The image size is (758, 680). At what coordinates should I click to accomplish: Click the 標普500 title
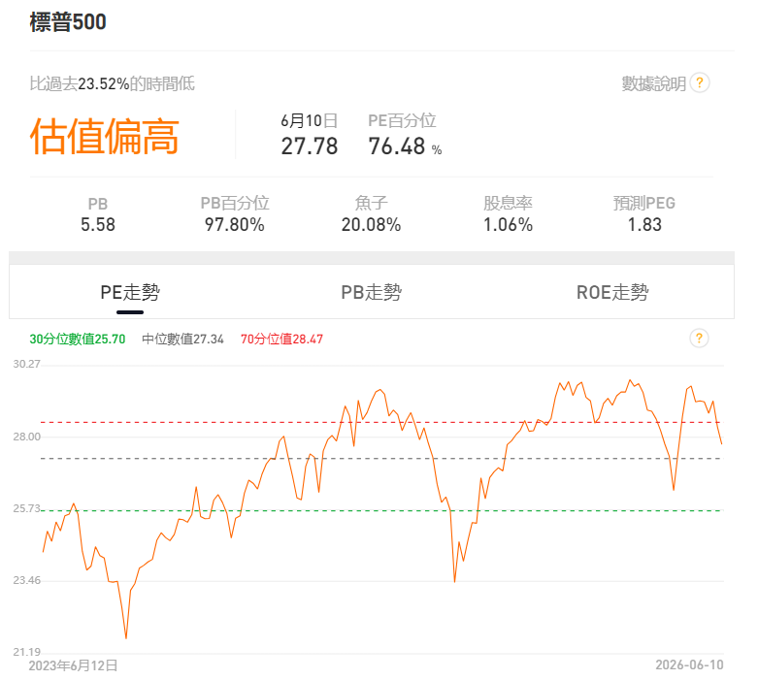tap(68, 22)
